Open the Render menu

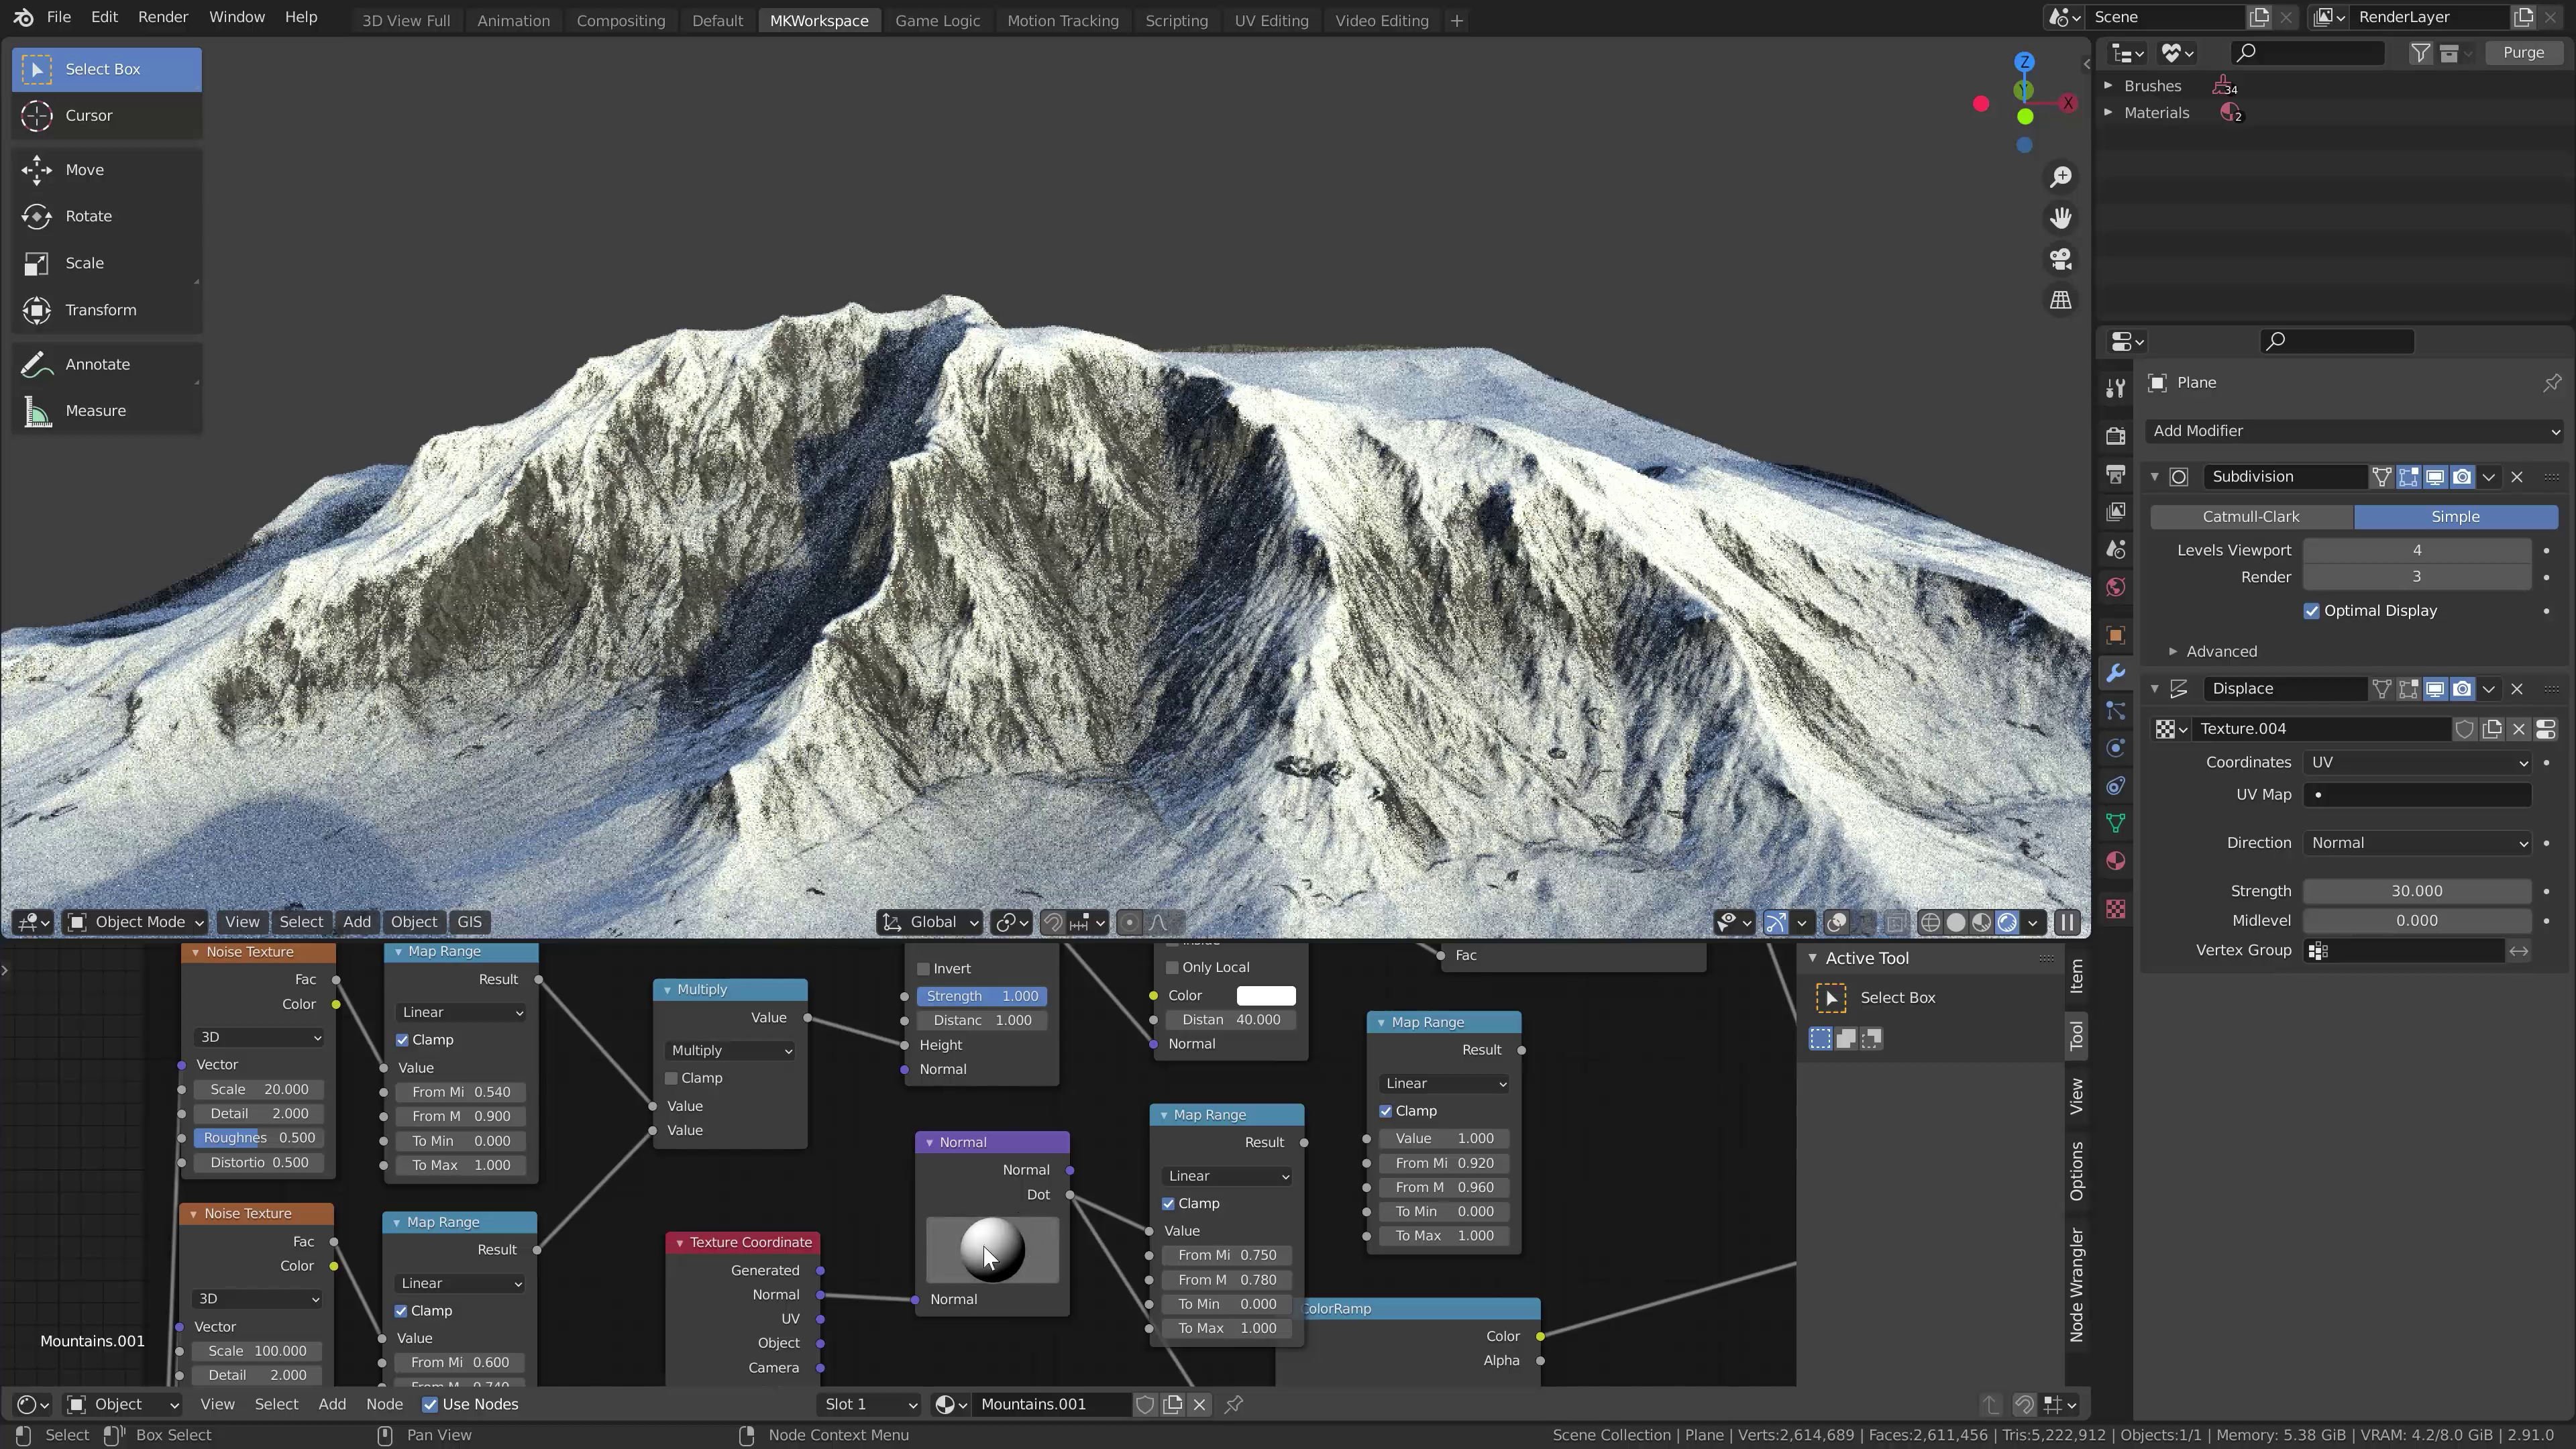[x=163, y=17]
